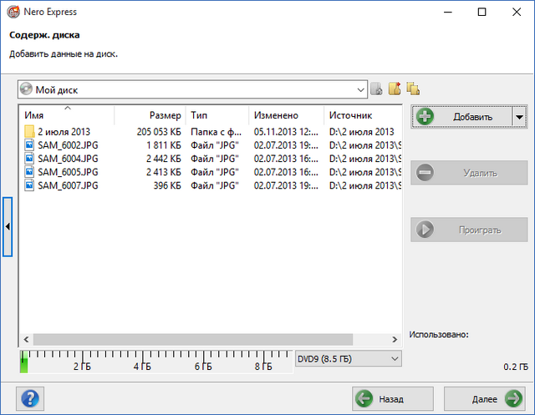
Task: Click the horizontal scrollbar right arrow
Action: point(395,340)
